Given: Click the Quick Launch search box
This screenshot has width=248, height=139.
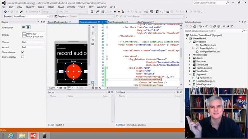Looking at the screenshot, I should 209,3.
